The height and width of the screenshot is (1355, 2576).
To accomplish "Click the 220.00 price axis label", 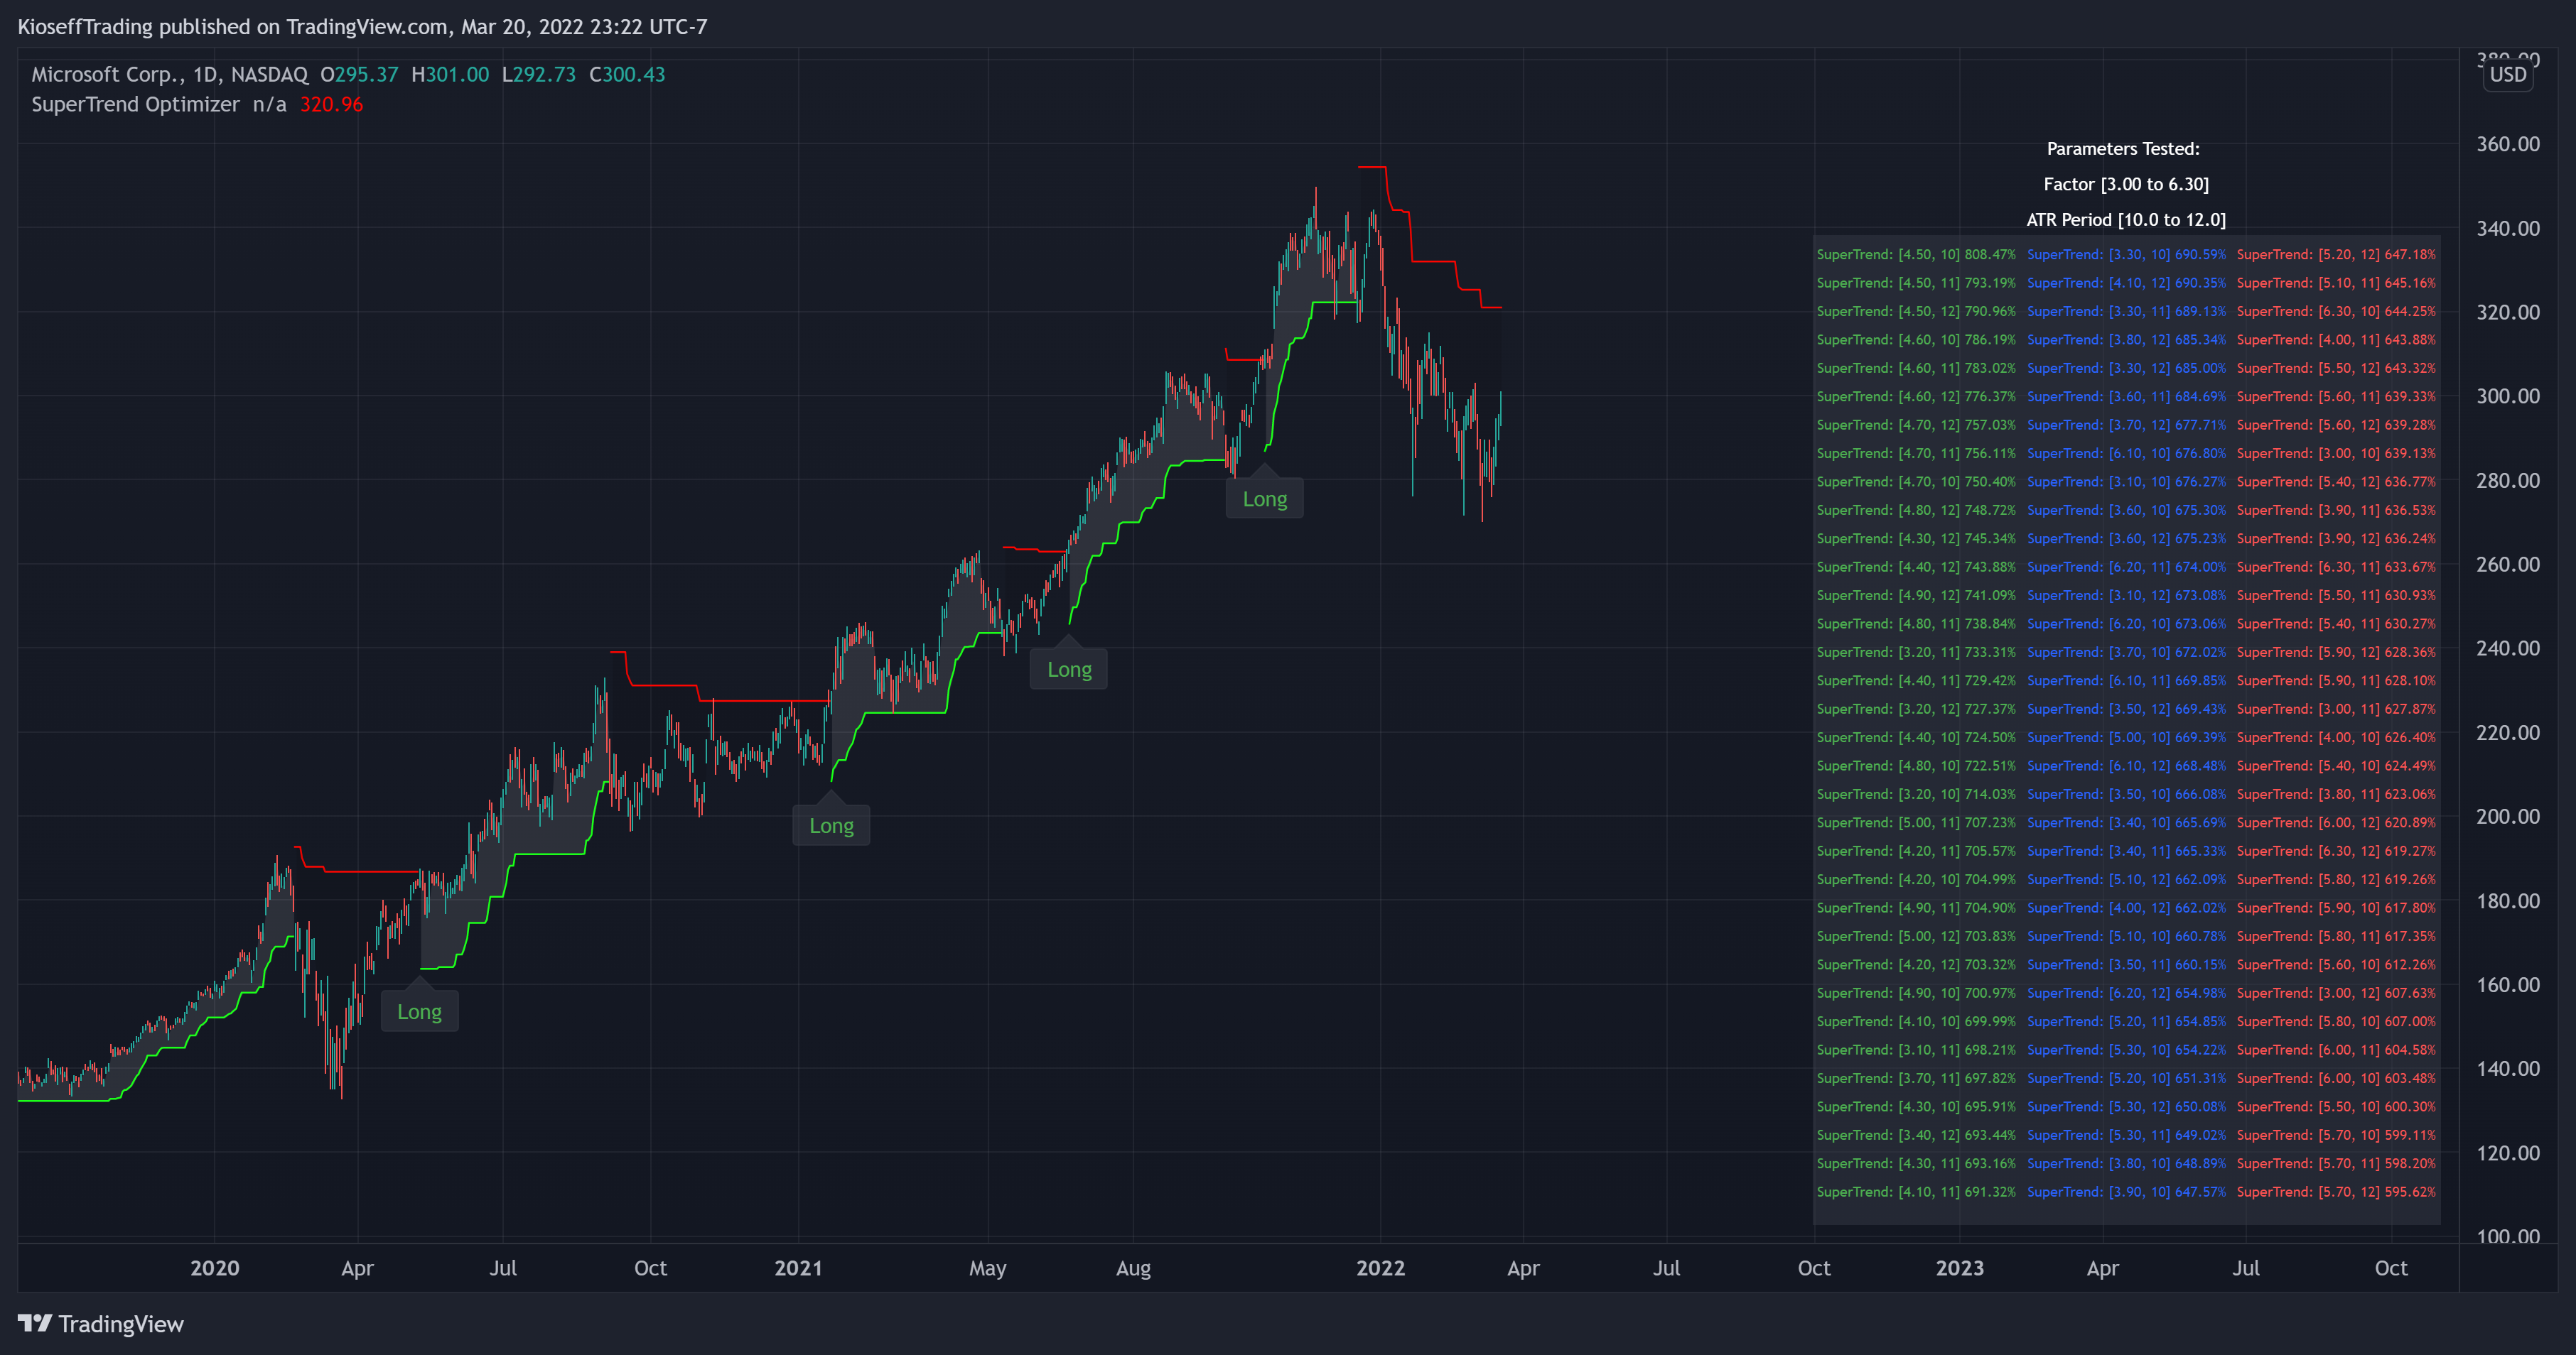I will (x=2507, y=732).
